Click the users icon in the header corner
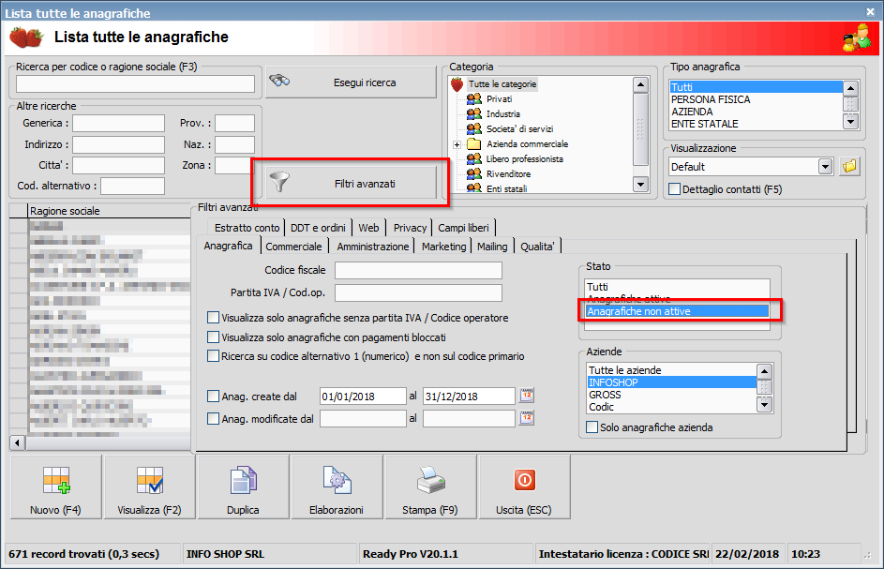Viewport: 884px width, 569px height. coord(857,38)
